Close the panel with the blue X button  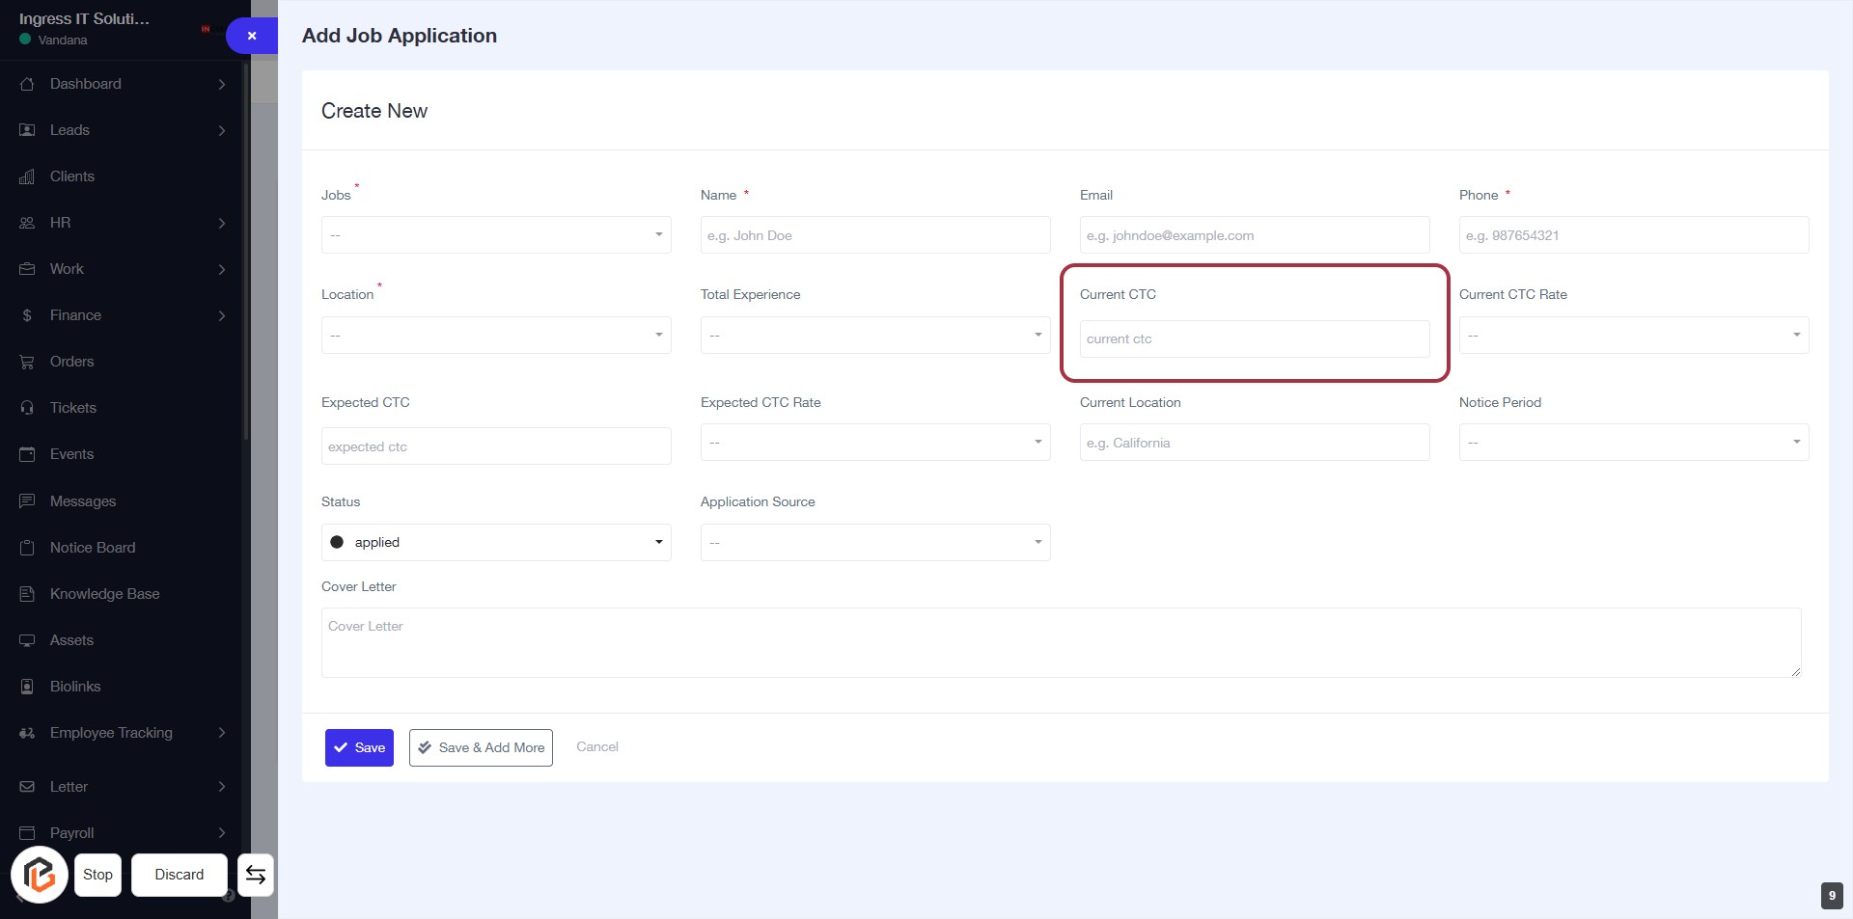(252, 36)
